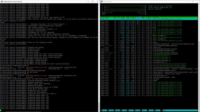
Task: Select the highlighted cyan java process row in htop
Action: (149, 19)
